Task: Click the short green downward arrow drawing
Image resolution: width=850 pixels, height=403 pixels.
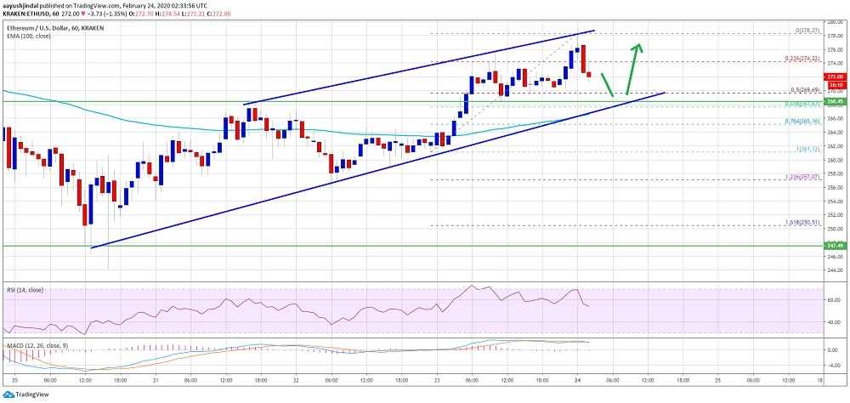Action: [x=607, y=85]
